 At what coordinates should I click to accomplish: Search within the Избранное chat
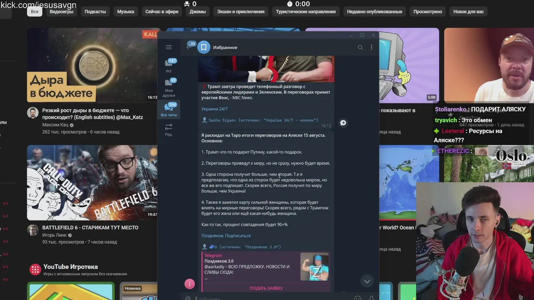(360, 47)
